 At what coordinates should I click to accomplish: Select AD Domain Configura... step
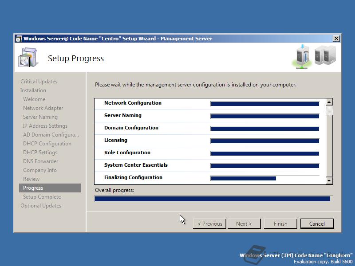point(51,135)
